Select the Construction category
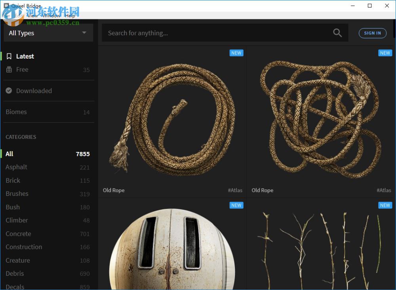The height and width of the screenshot is (290, 396). coord(48,247)
